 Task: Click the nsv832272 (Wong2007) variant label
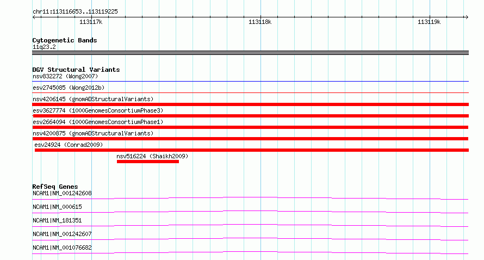point(65,76)
